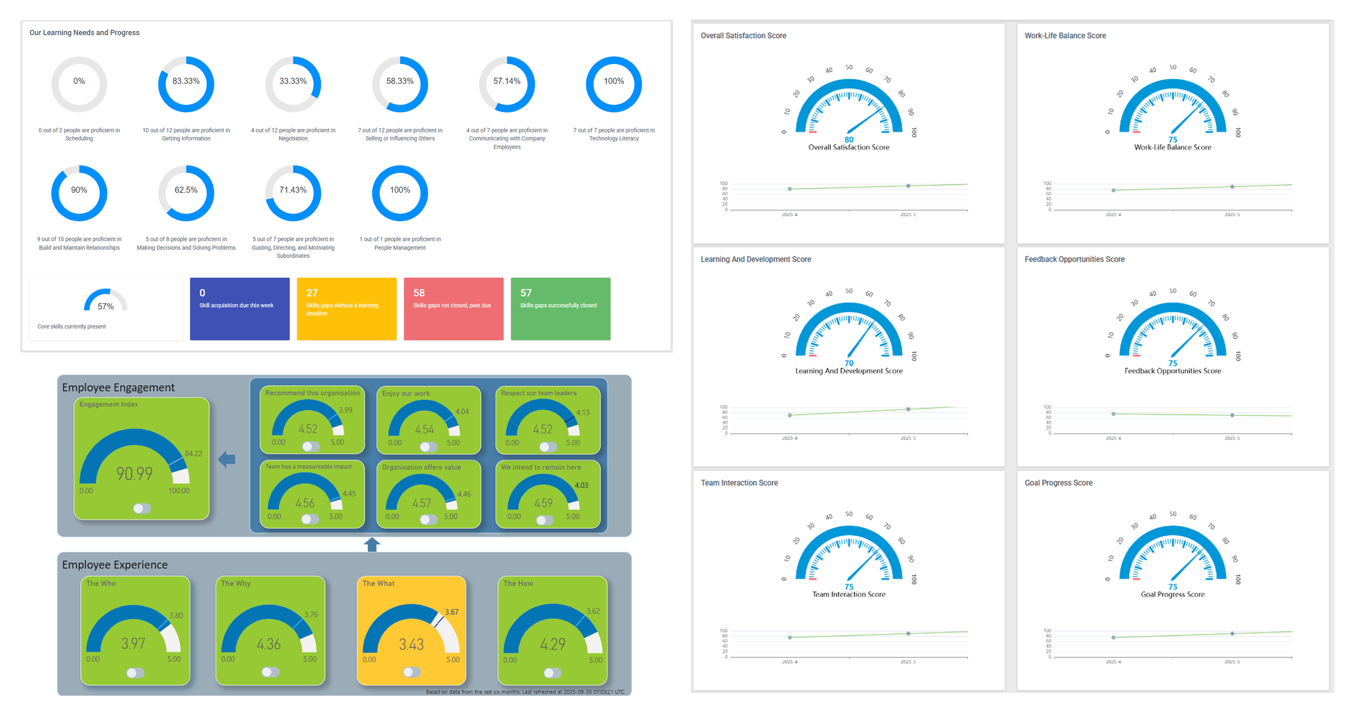Toggle switch under Recommend this organisation
1355x711 pixels.
[x=311, y=447]
